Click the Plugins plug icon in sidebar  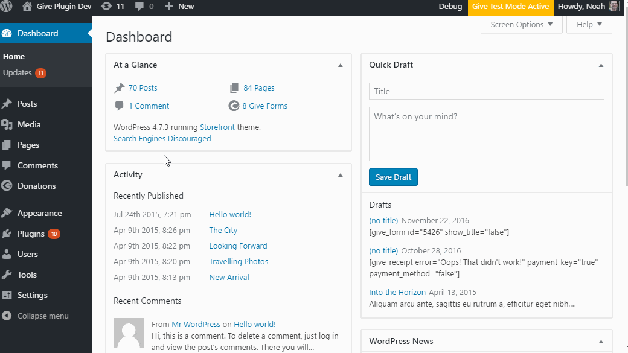7,234
